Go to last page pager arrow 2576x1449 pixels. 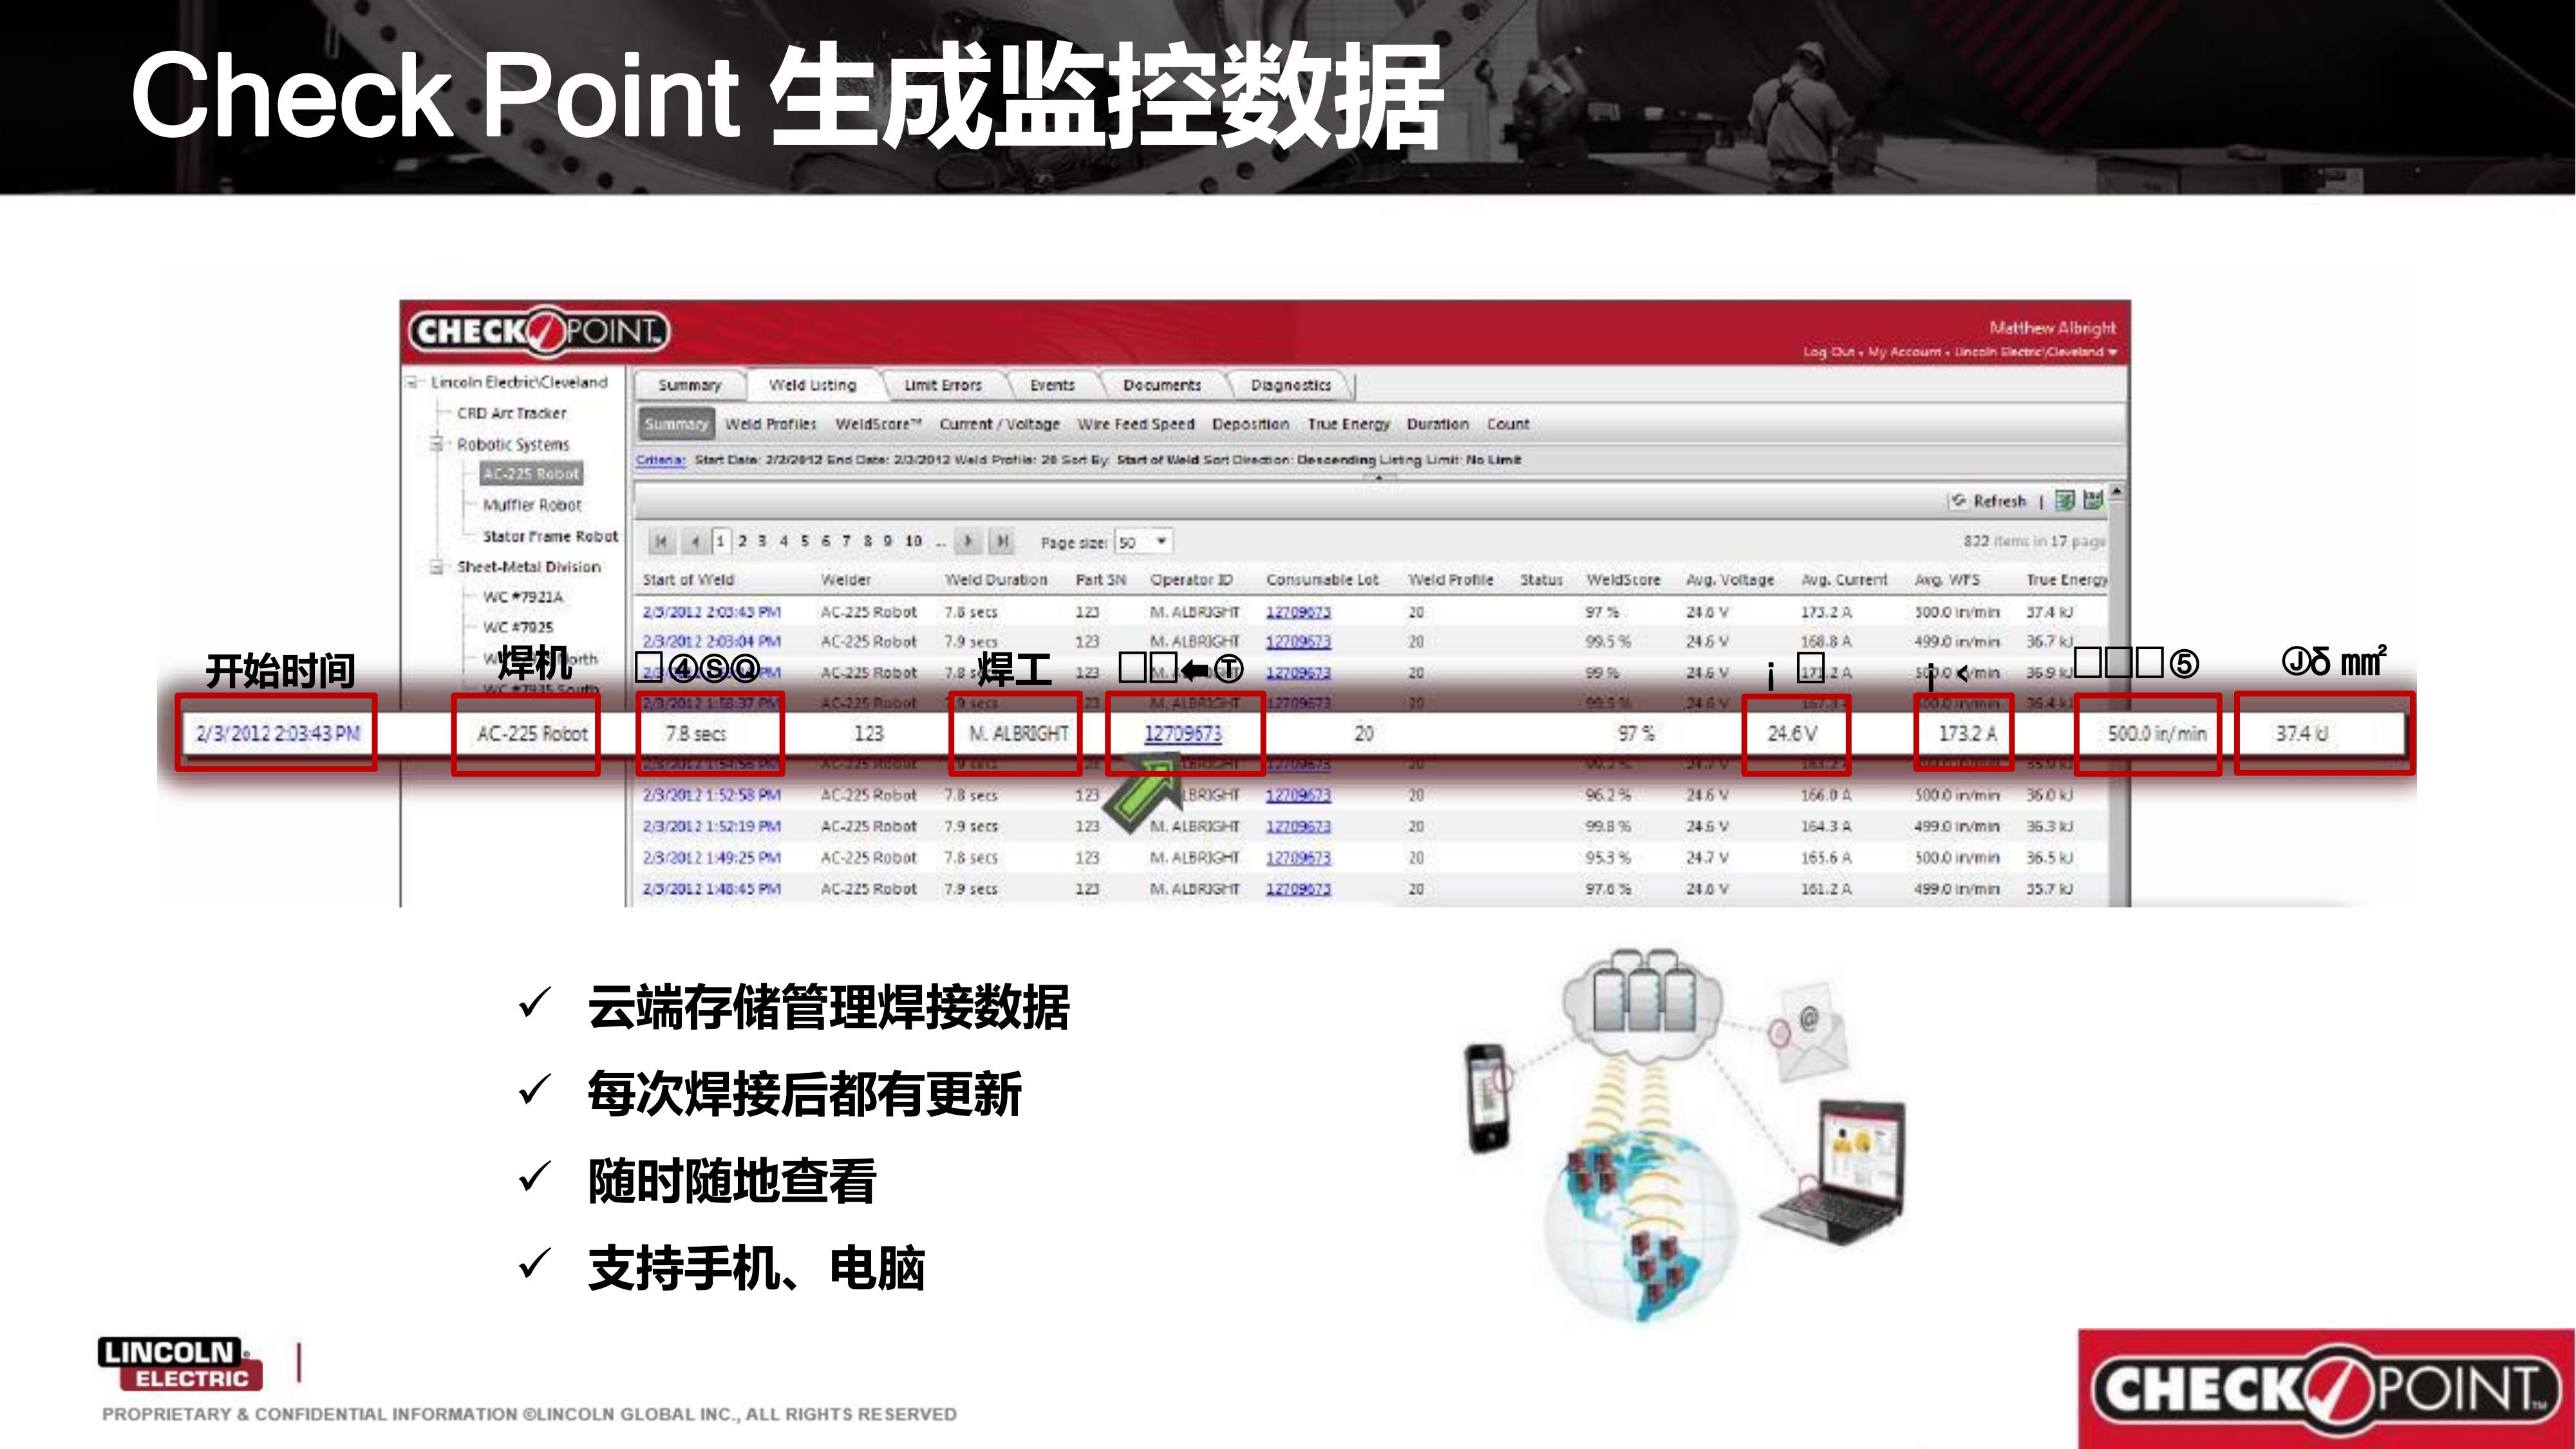click(1002, 541)
